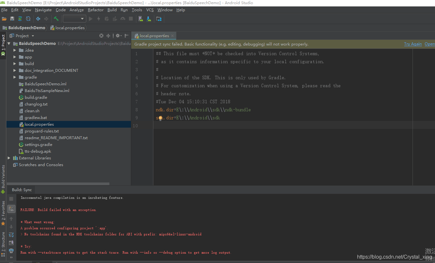Image resolution: width=435 pixels, height=263 pixels.
Task: Click the Collapse All icon in Project panel
Action: (x=108, y=36)
